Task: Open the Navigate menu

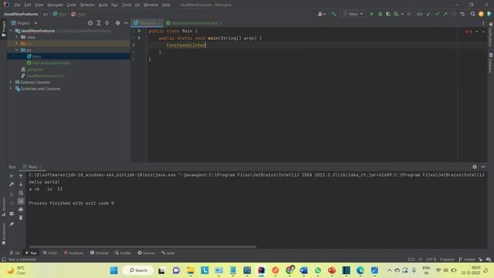Action: 55,5
